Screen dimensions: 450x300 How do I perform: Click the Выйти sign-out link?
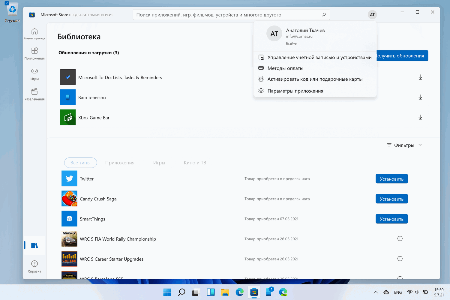point(292,44)
